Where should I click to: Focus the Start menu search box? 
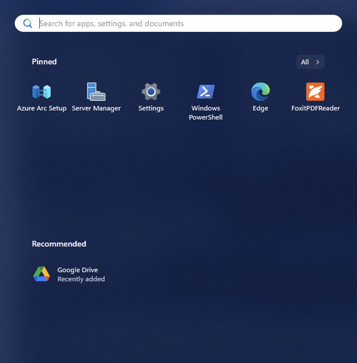click(178, 23)
